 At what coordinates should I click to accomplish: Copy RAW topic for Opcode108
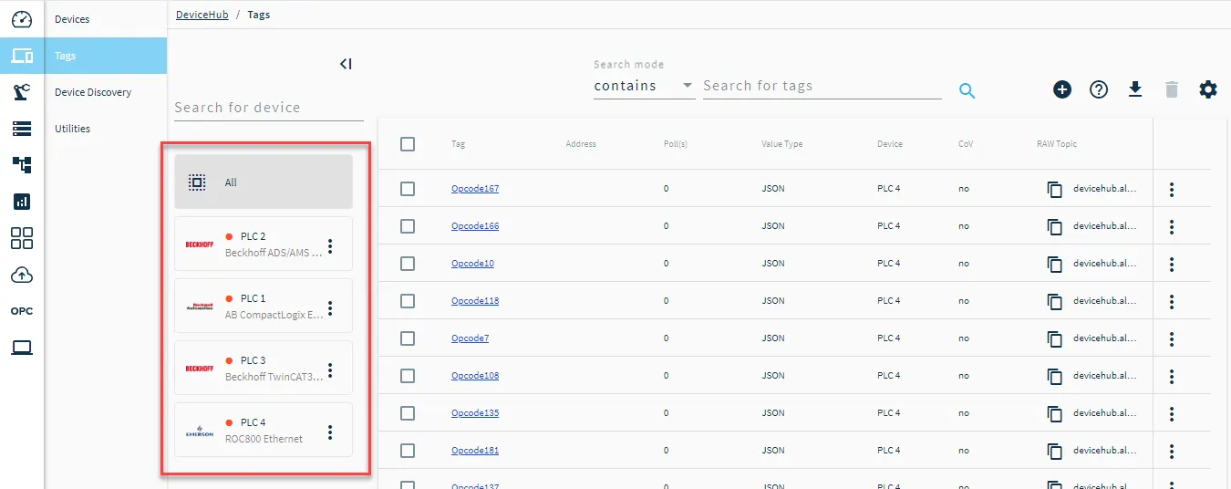(x=1055, y=377)
